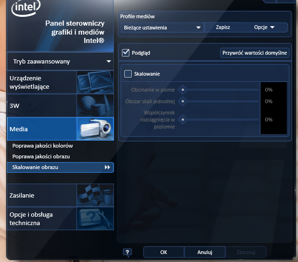Click the Profile mediów heading
This screenshot has width=298, height=262.
pyautogui.click(x=137, y=16)
